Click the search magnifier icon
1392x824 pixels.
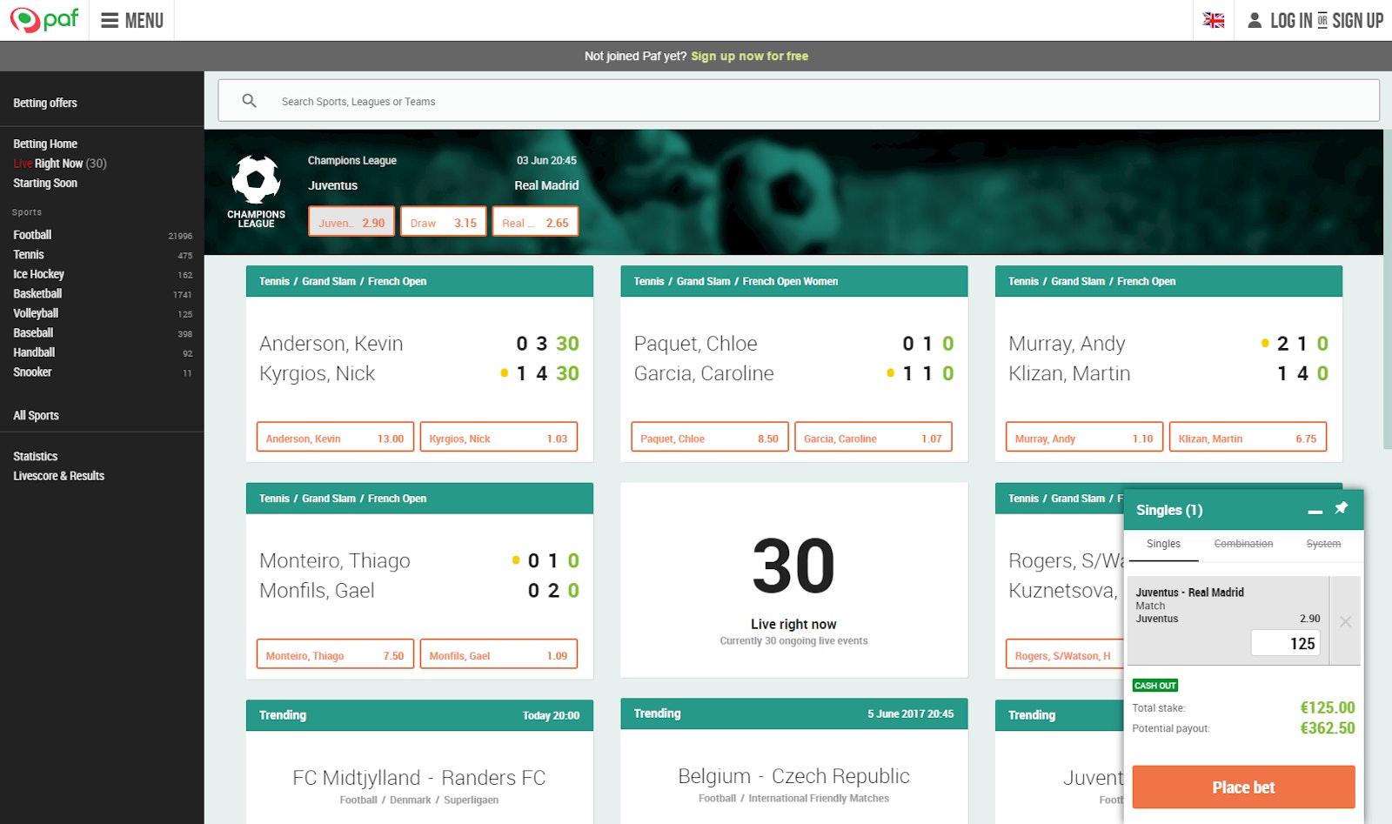250,100
